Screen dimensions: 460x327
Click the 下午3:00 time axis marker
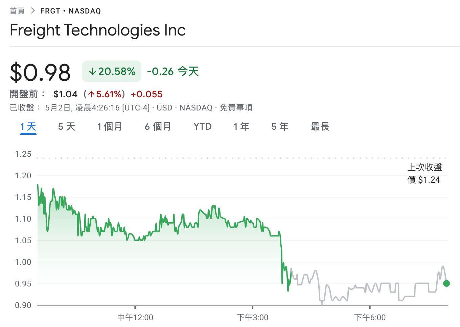pos(253,317)
